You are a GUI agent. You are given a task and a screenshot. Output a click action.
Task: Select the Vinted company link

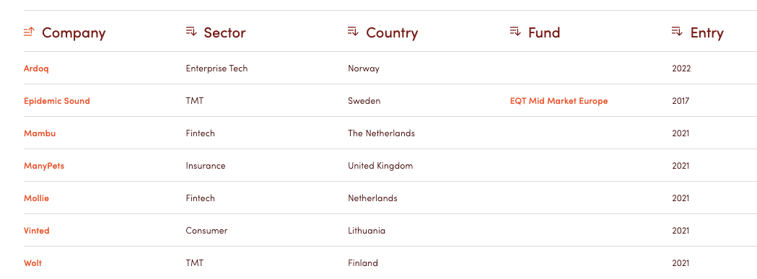37,230
